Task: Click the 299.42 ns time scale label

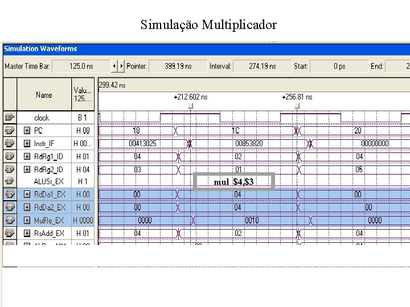Action: point(112,85)
